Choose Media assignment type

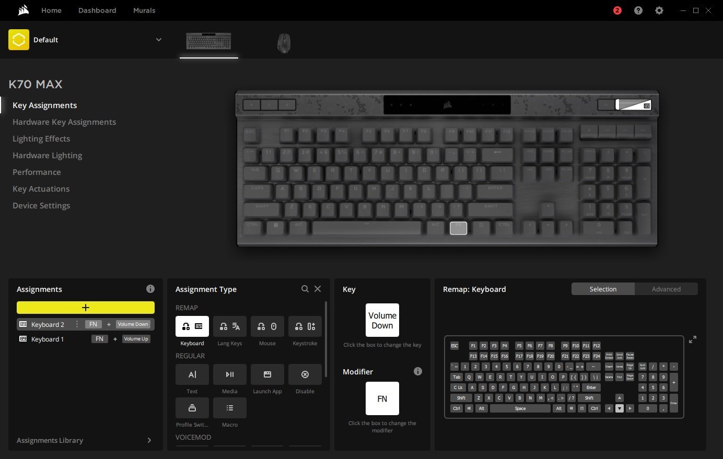click(230, 374)
